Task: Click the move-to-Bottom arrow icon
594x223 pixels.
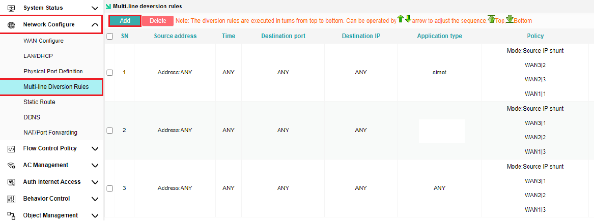Action: pos(510,19)
